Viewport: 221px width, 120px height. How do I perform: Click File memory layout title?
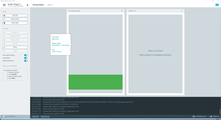click(x=74, y=11)
